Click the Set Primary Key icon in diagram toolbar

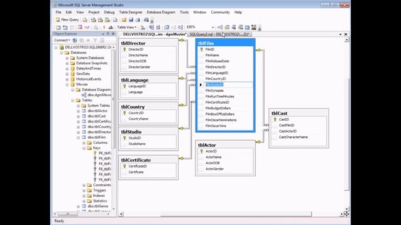point(104,27)
